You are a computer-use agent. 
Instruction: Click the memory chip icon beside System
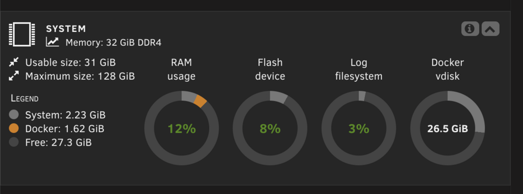pos(22,34)
